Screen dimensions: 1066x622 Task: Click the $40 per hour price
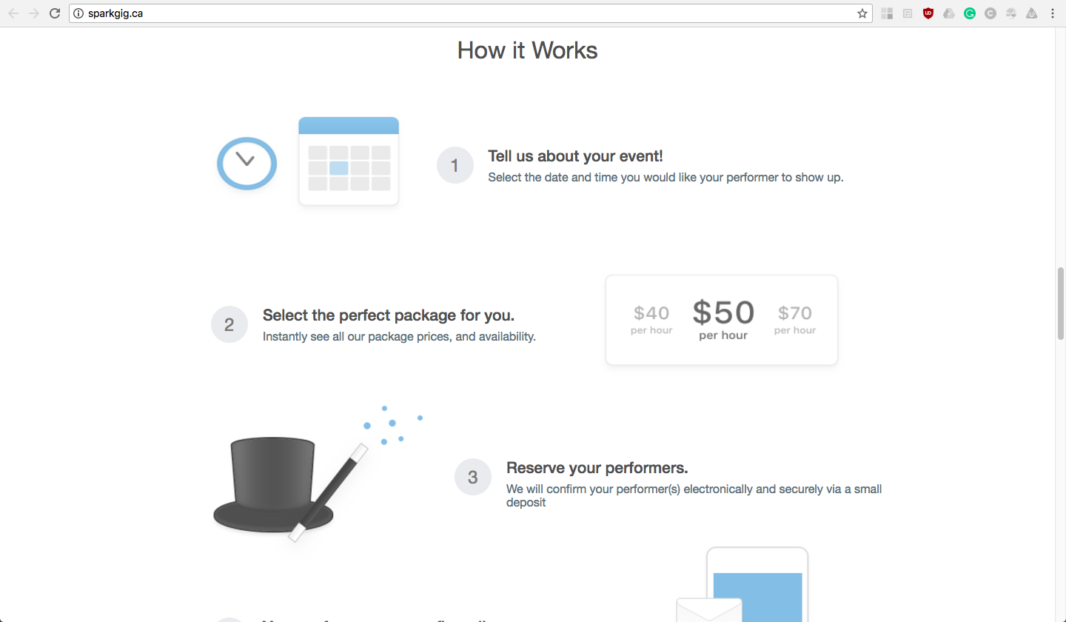(651, 320)
